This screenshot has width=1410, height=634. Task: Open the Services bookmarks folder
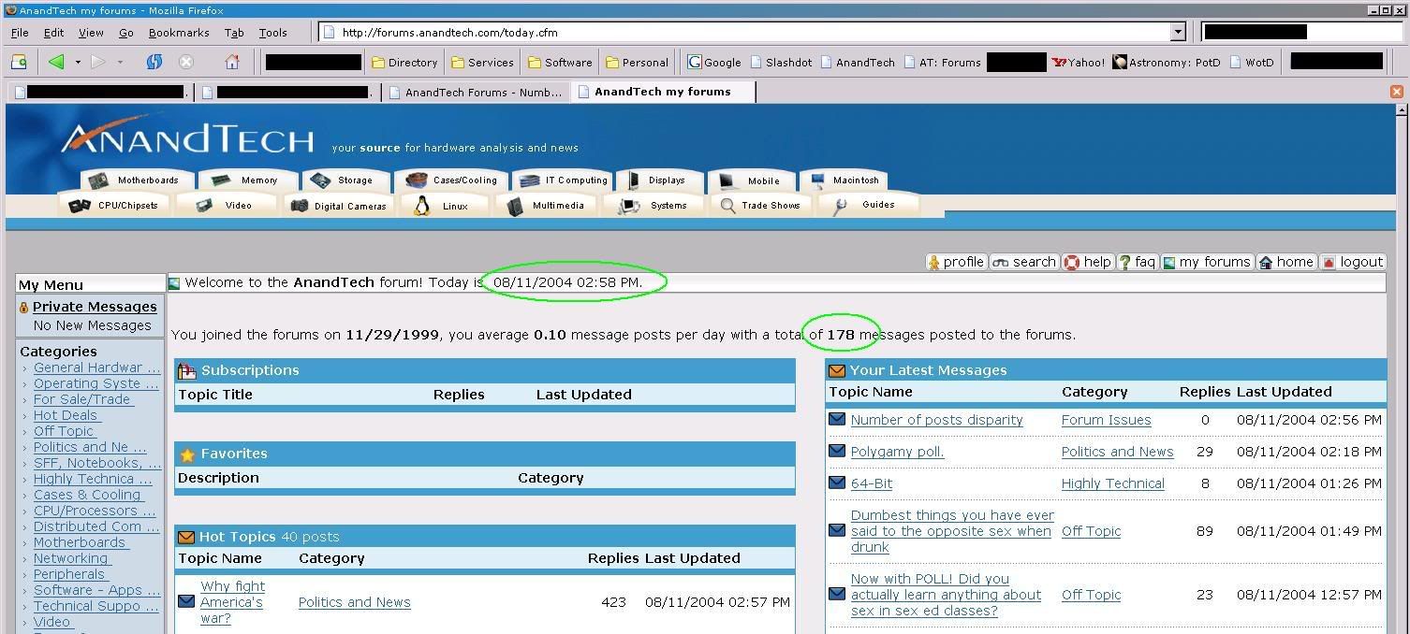[482, 63]
